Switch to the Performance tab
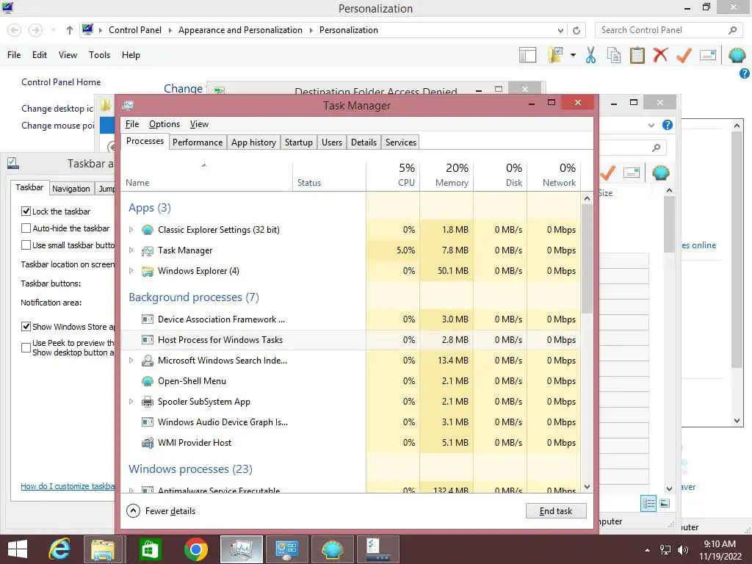 coord(198,142)
